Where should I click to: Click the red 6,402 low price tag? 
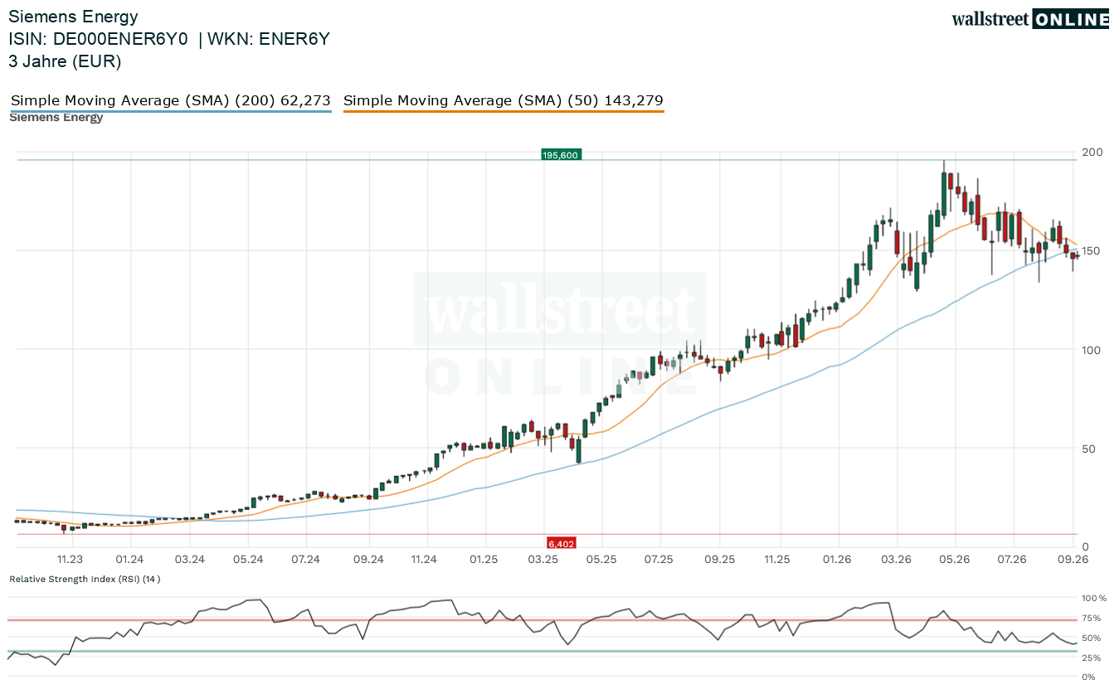561,543
